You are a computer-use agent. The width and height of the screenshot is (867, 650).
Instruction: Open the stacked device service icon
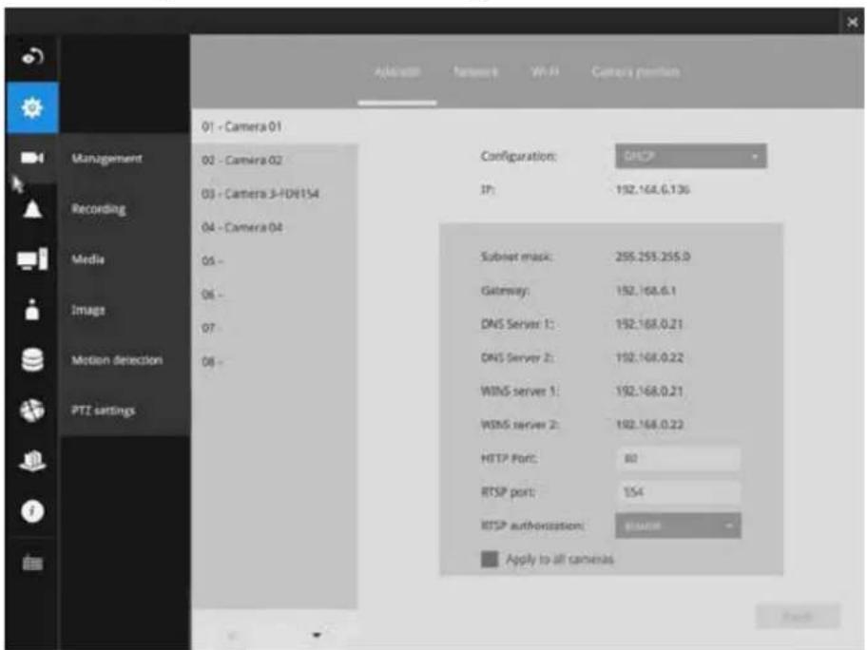tap(32, 460)
